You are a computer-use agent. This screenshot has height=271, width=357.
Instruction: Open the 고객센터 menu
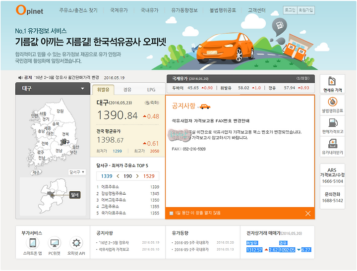[257, 10]
